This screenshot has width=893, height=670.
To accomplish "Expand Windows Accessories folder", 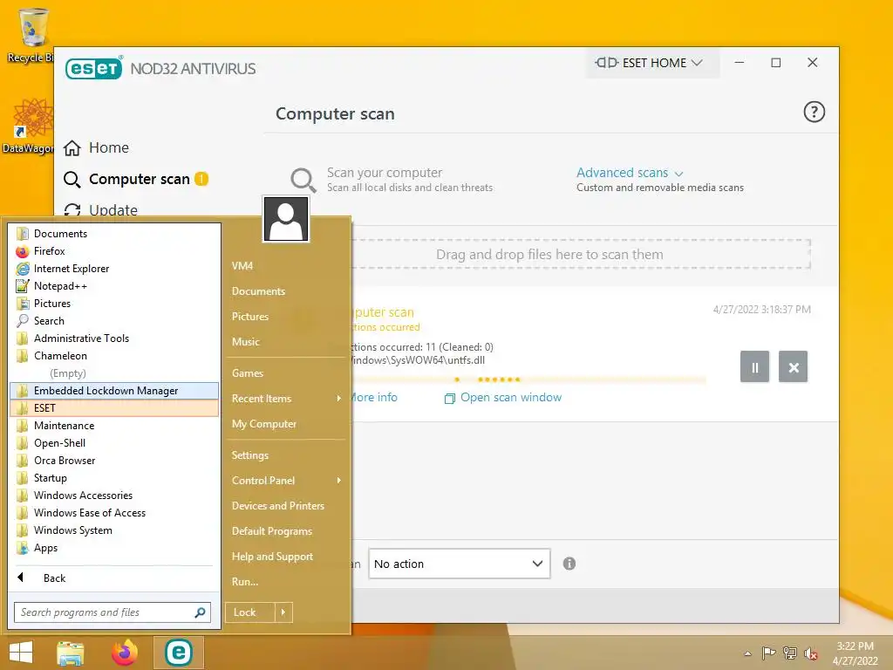I will [114, 496].
